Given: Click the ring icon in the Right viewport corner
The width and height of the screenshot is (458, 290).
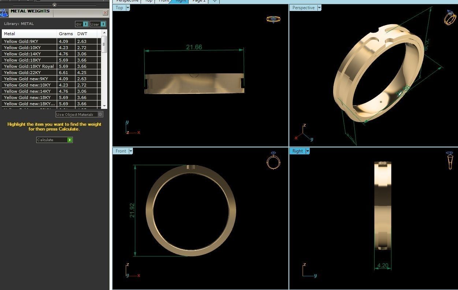Looking at the screenshot, I should click(x=450, y=161).
